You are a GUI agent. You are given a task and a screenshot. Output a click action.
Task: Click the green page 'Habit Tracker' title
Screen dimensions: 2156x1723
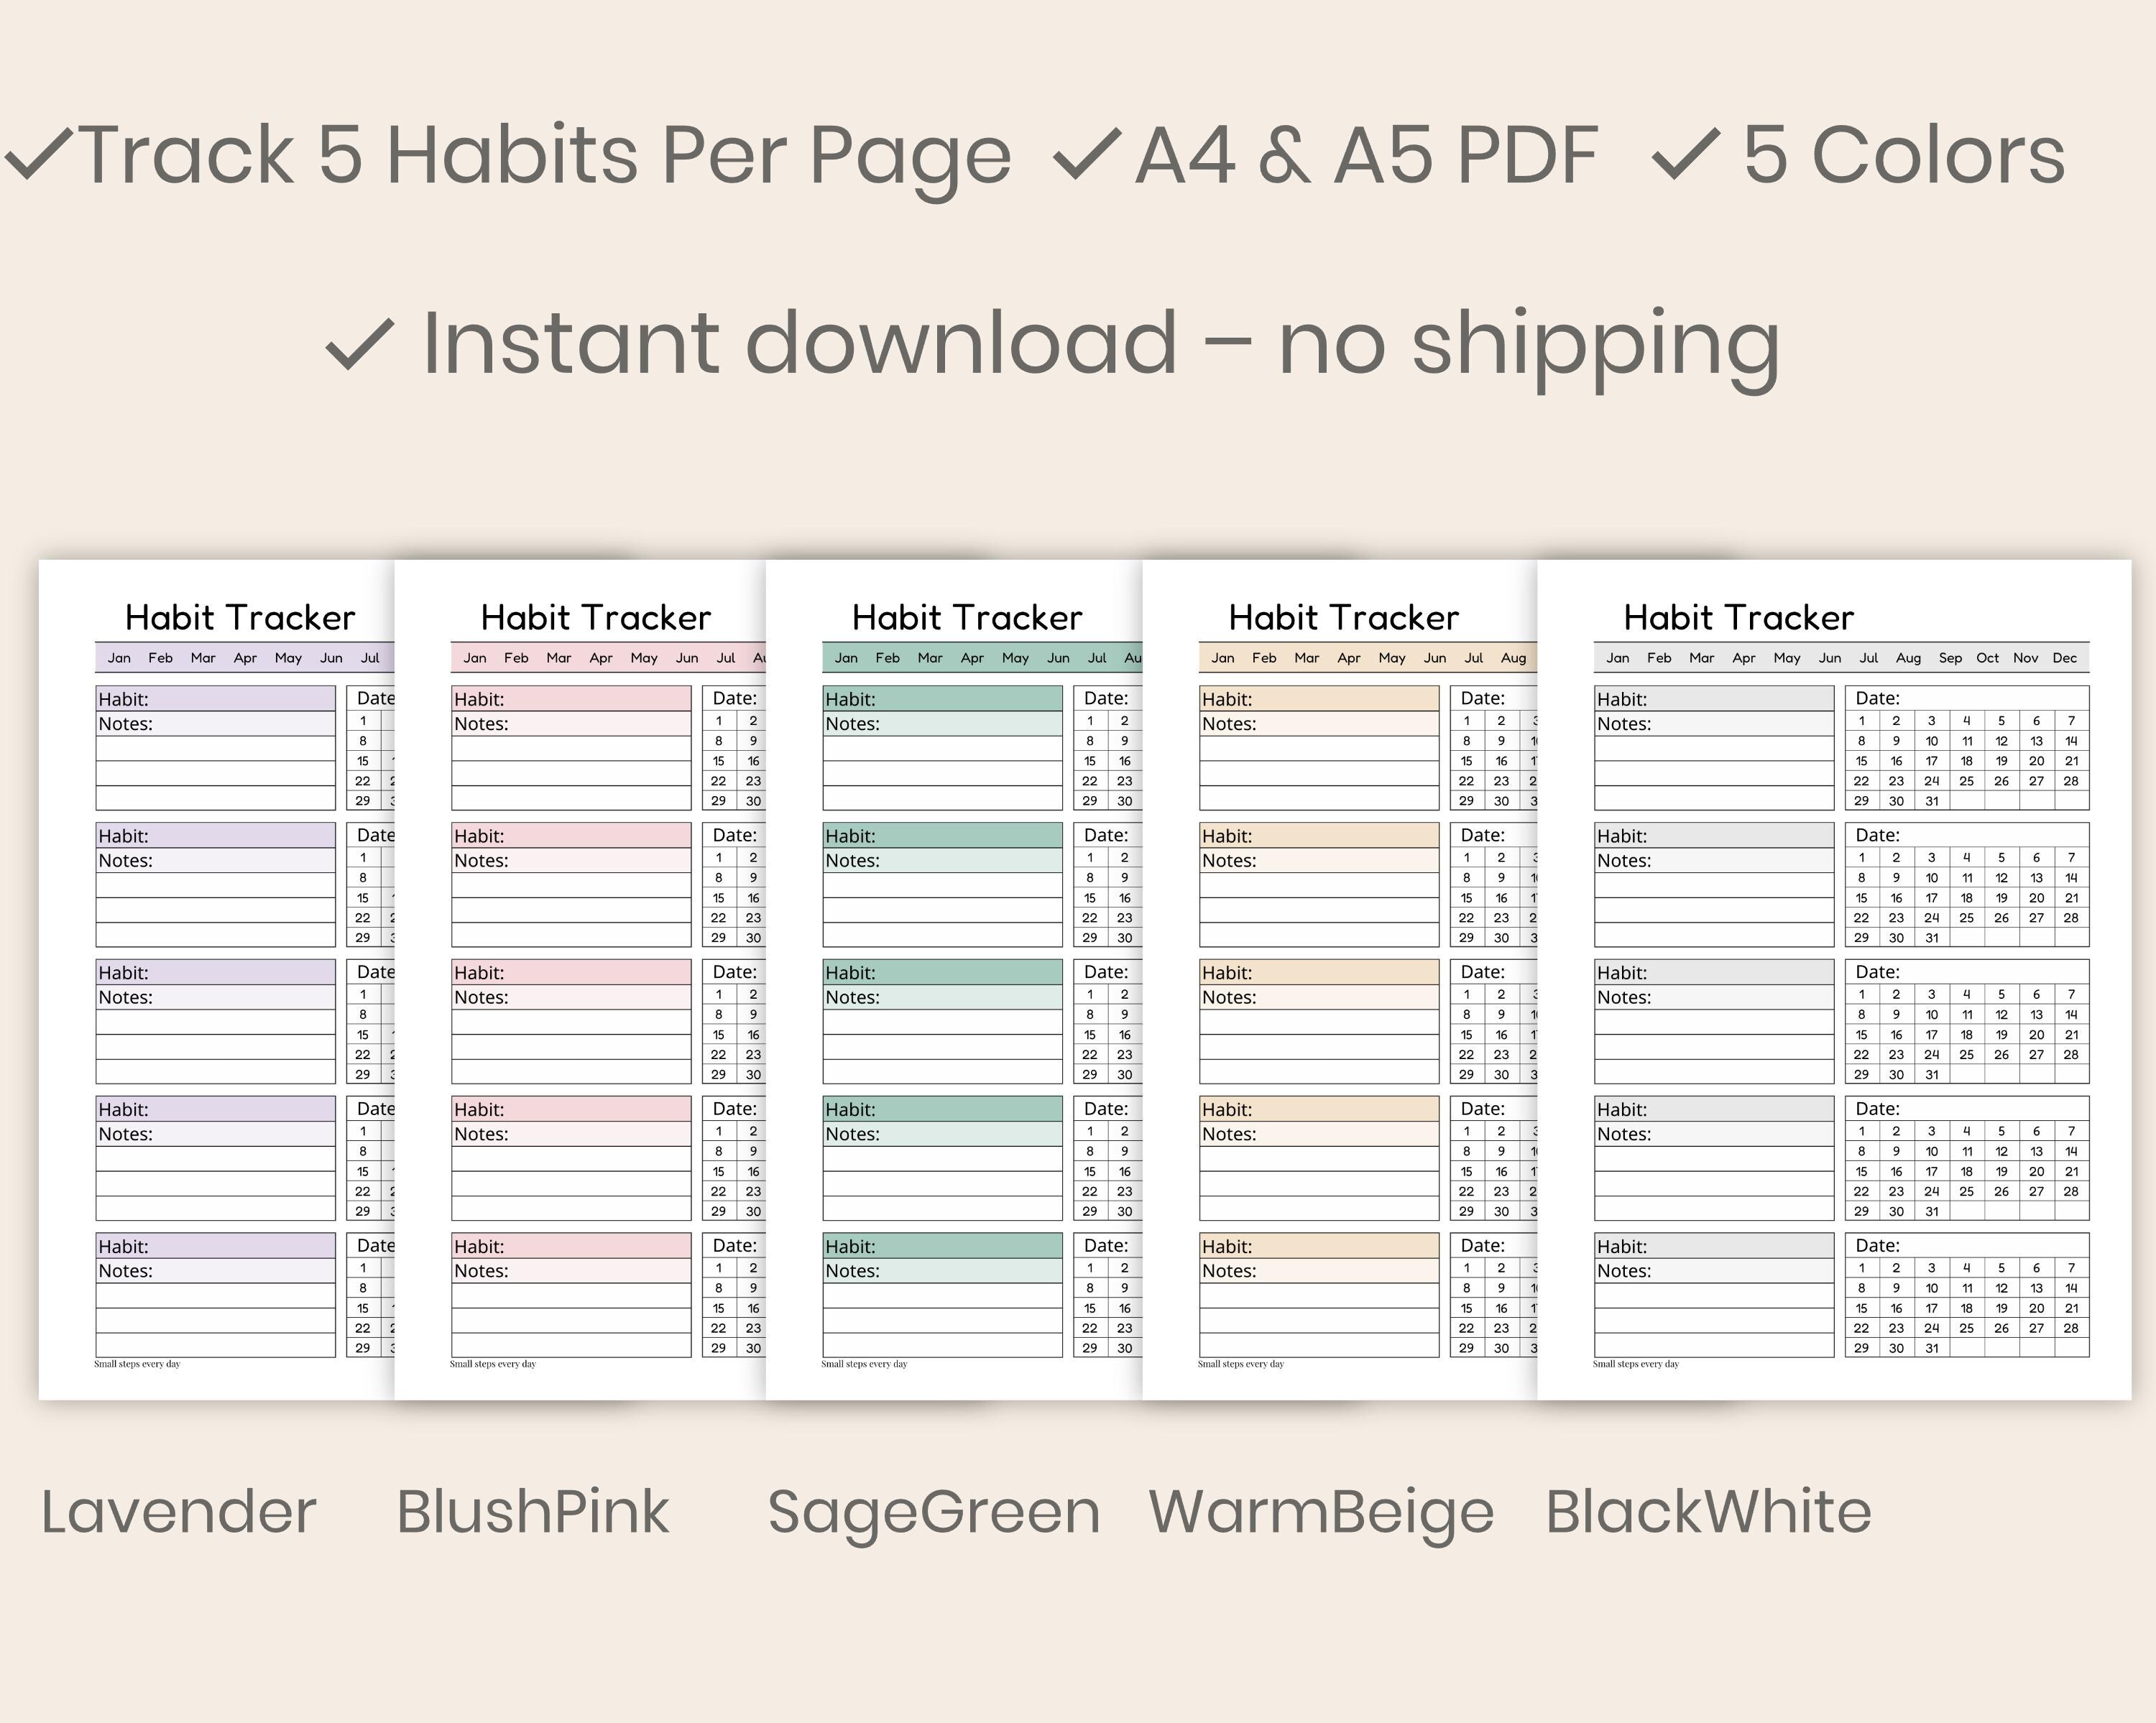point(967,617)
